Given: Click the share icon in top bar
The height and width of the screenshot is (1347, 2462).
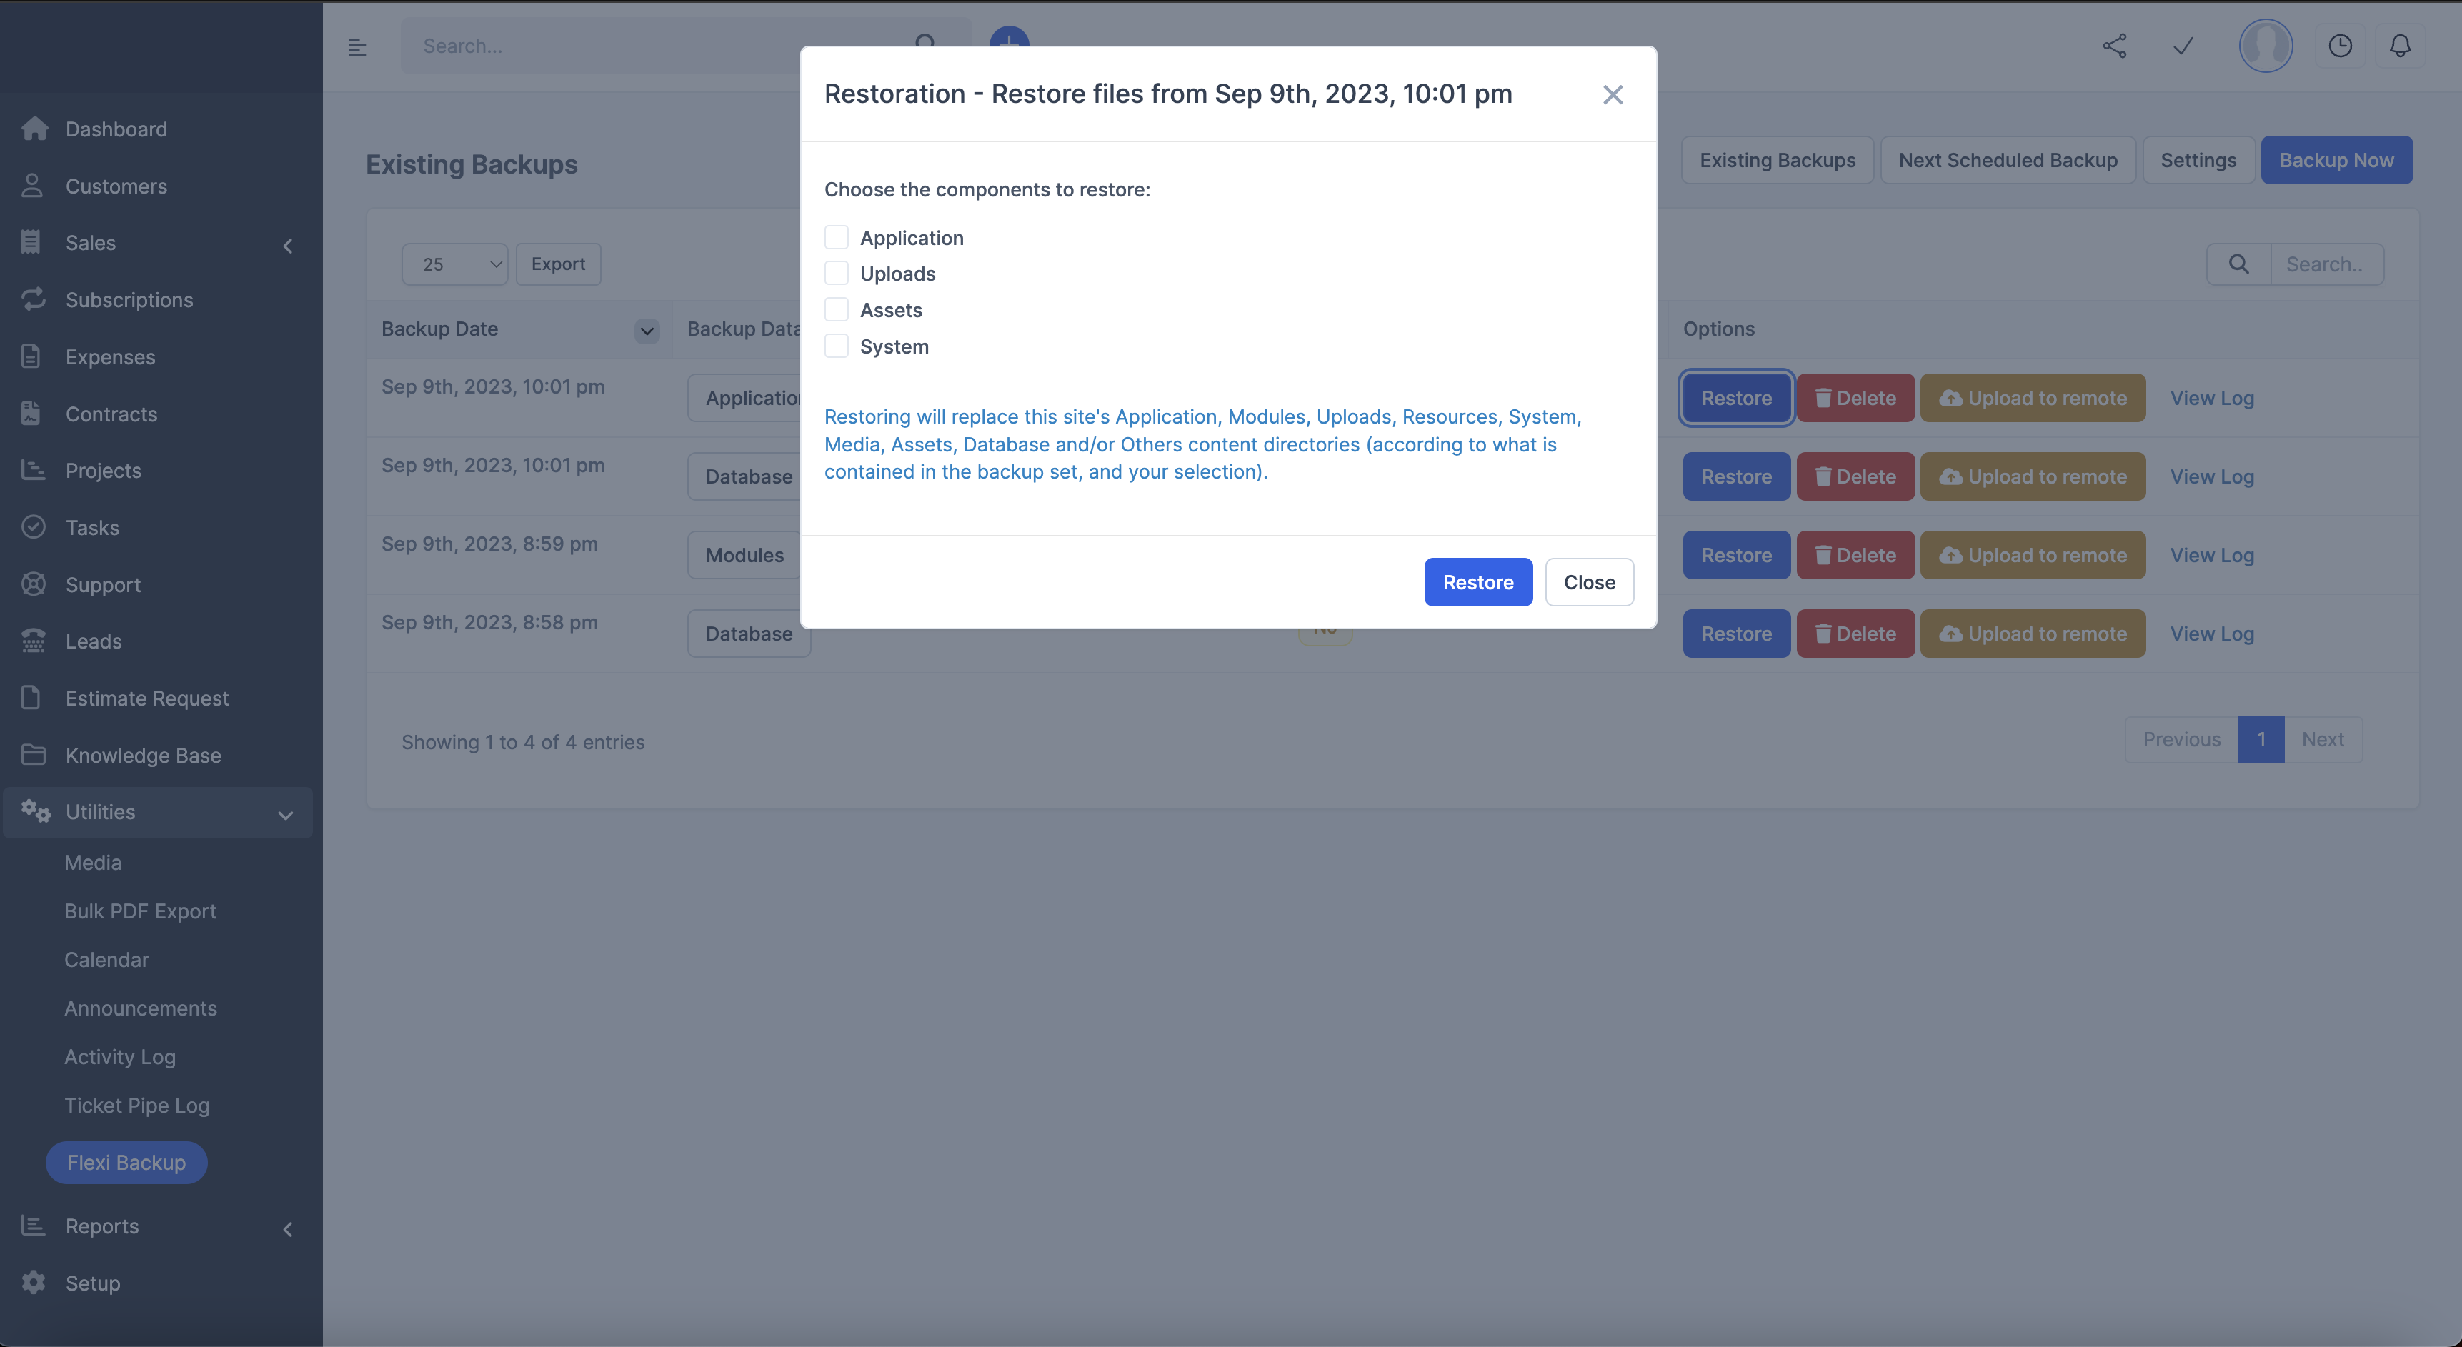Looking at the screenshot, I should pos(2114,46).
